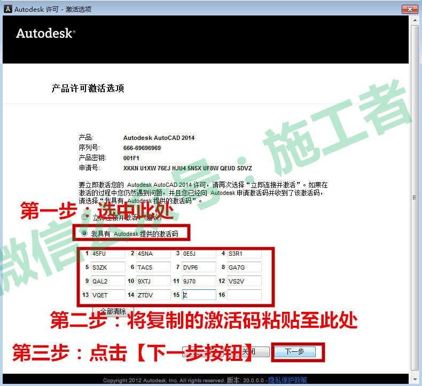Click activation code field 8 containing GA7G
This screenshot has height=386, width=422.
click(244, 267)
